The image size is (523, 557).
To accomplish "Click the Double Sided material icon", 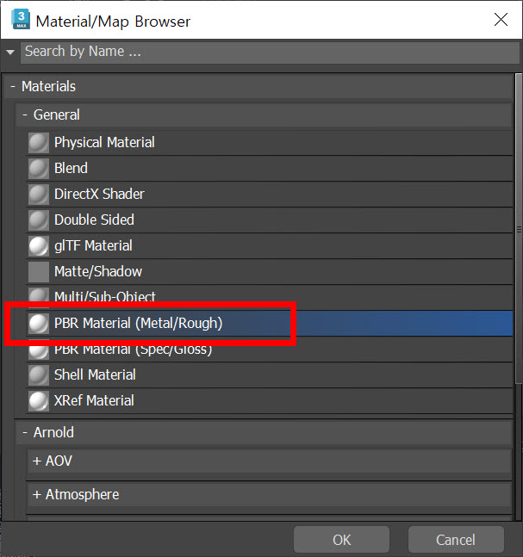I will click(39, 220).
